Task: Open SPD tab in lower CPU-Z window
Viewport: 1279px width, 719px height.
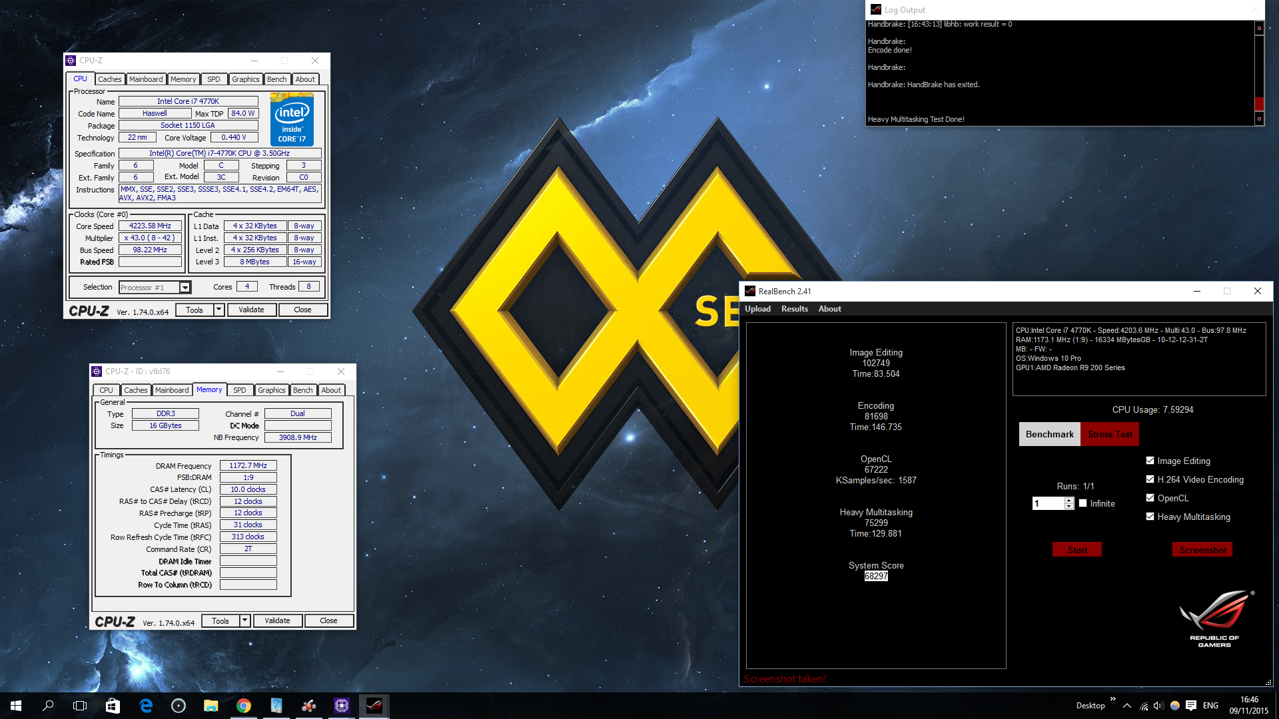Action: click(240, 390)
